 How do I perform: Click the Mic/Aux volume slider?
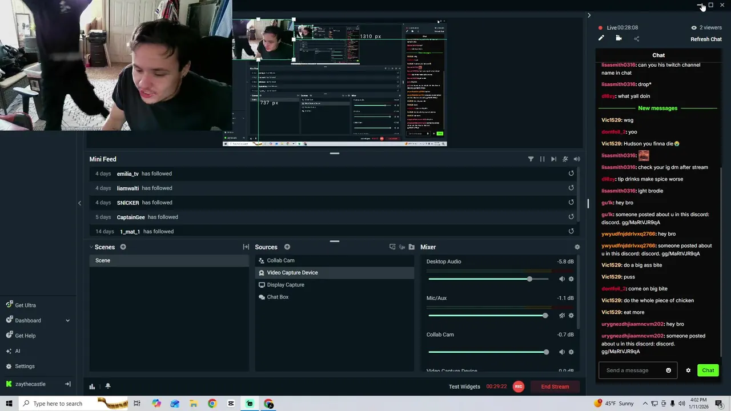click(x=488, y=316)
